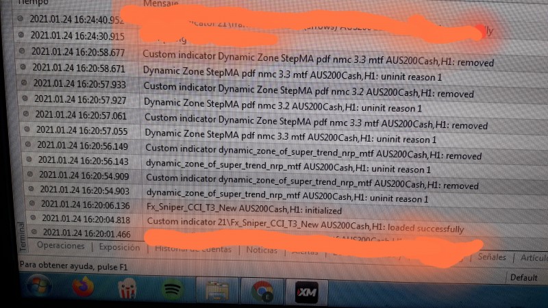Select 'Fx_Sniper_CCI_T3_New AUS200Cash,H1: initialized' message
The height and width of the screenshot is (308, 548).
click(x=244, y=209)
